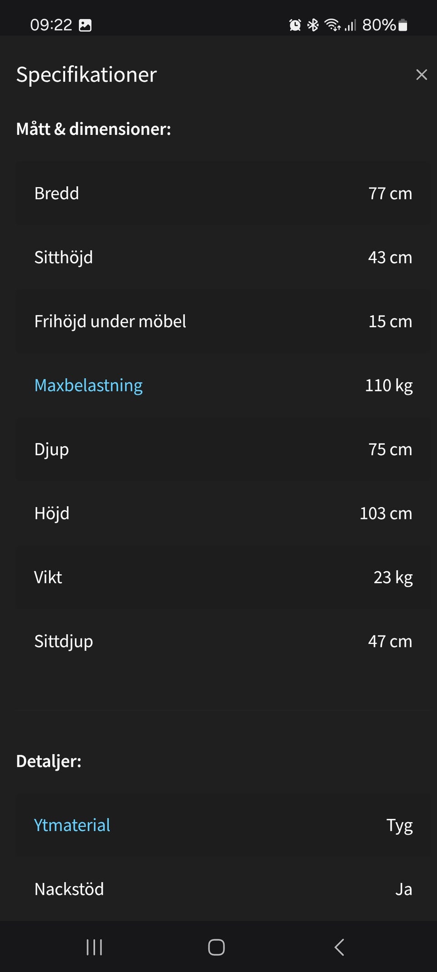The image size is (437, 972).
Task: Tap the Frihöjd under möbel row
Action: tap(223, 321)
